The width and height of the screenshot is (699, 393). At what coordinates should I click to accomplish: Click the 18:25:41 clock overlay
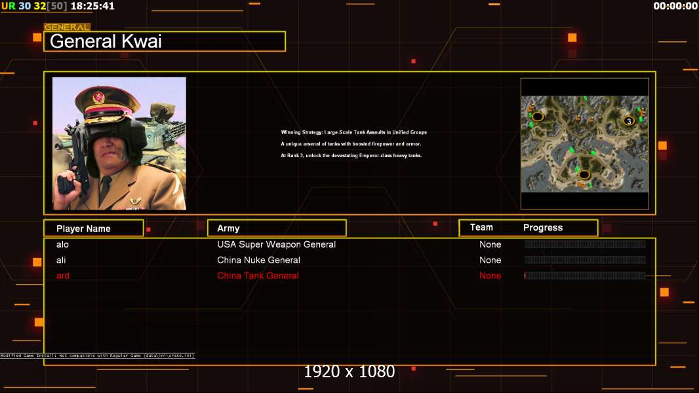pyautogui.click(x=92, y=7)
